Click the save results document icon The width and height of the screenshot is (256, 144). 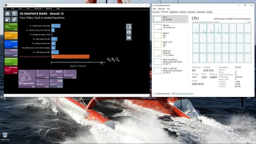129,26
